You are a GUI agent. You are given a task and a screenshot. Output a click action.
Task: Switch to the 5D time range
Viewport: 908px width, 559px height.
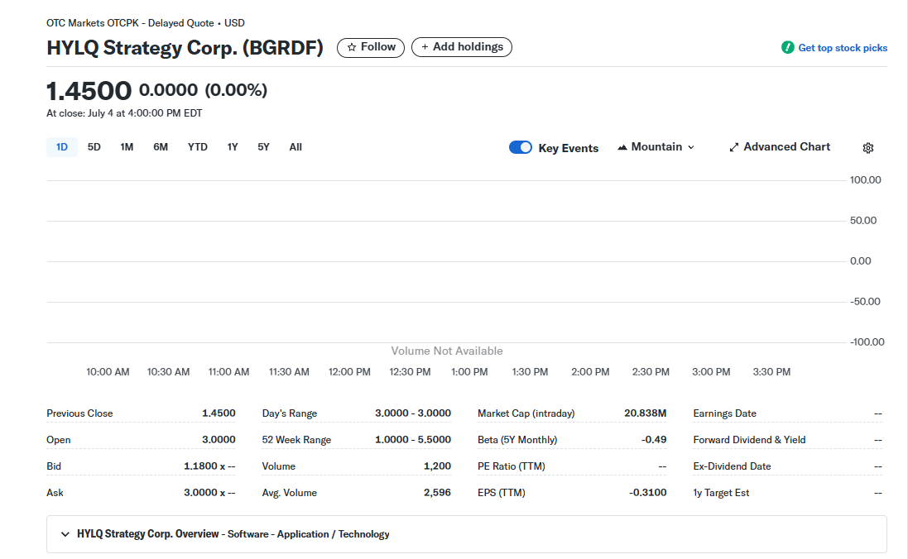tap(94, 147)
